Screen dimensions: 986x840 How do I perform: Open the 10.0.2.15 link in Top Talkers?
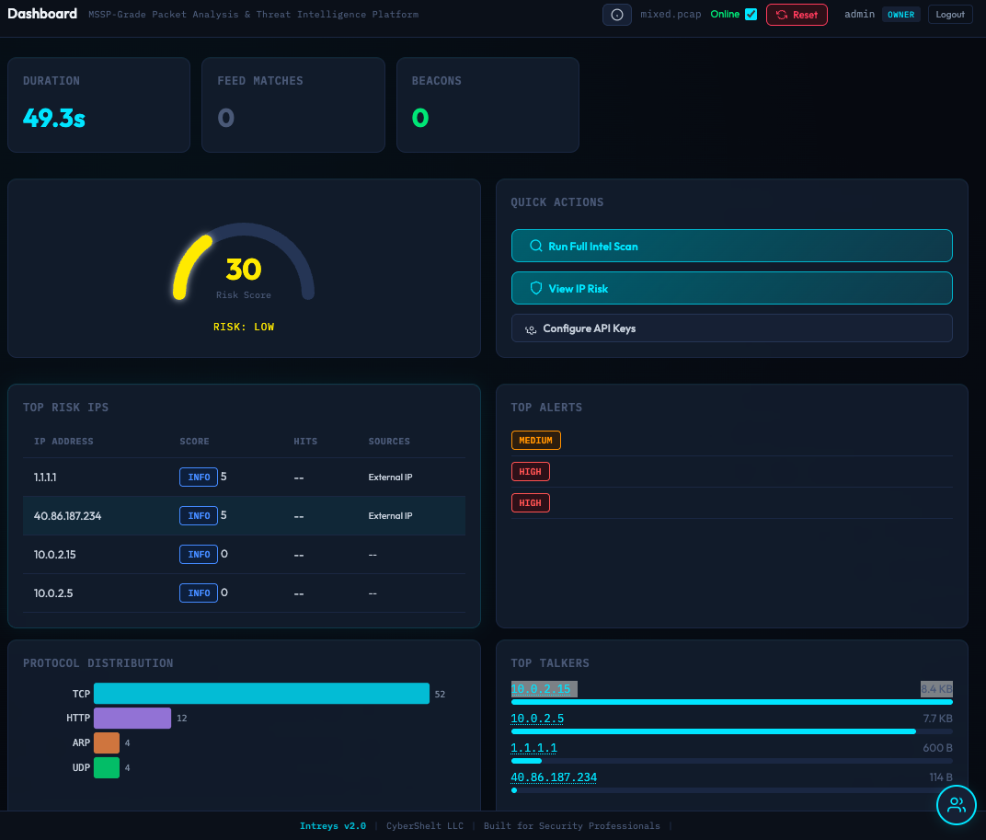click(543, 688)
